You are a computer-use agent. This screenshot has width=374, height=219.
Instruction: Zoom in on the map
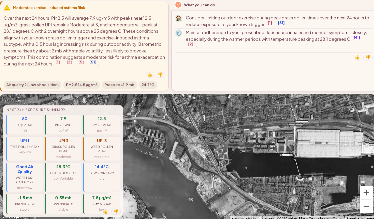(x=366, y=193)
